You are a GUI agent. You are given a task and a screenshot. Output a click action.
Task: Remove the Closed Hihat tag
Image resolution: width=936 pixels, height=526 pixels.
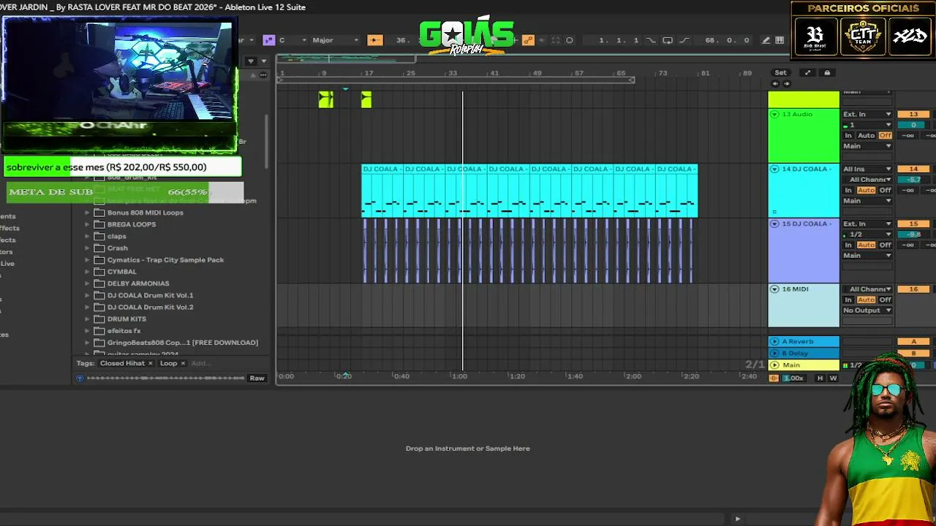pyautogui.click(x=151, y=363)
